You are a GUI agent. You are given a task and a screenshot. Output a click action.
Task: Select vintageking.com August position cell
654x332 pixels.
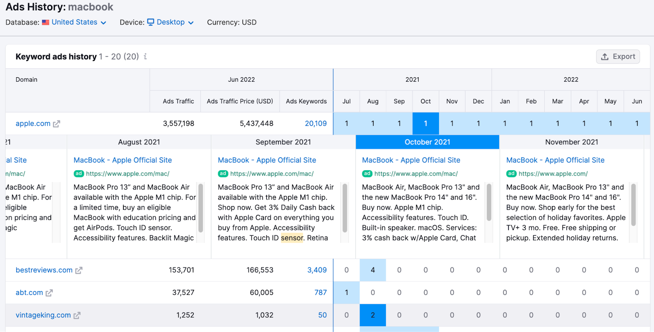tap(373, 315)
